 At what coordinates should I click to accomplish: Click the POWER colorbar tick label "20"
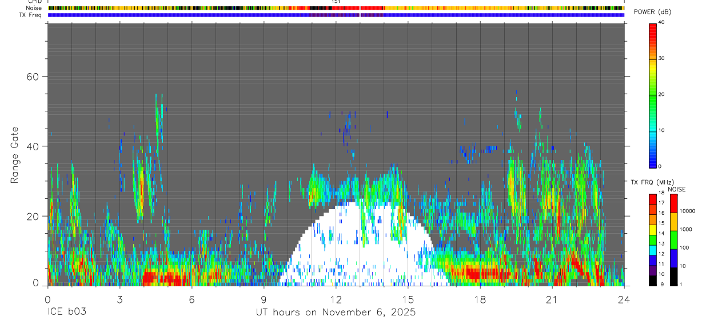coord(662,94)
